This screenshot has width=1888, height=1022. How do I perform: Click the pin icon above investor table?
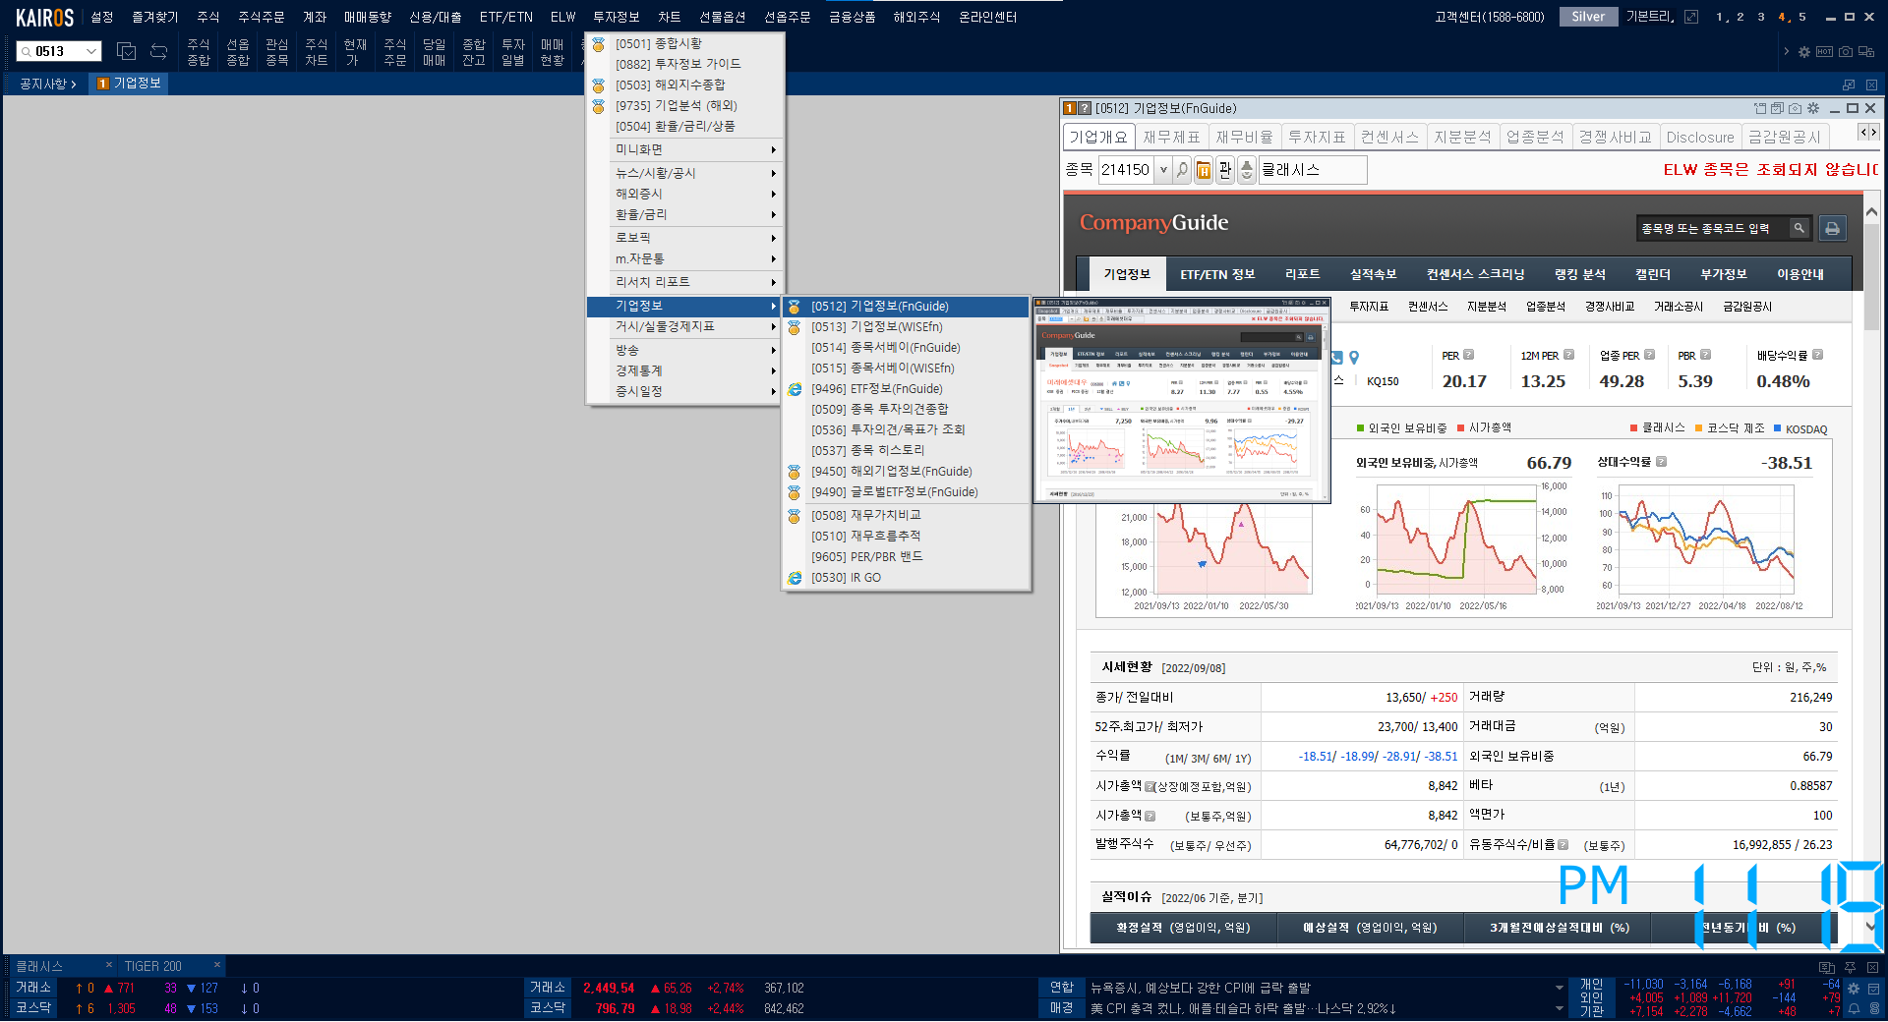click(1850, 968)
